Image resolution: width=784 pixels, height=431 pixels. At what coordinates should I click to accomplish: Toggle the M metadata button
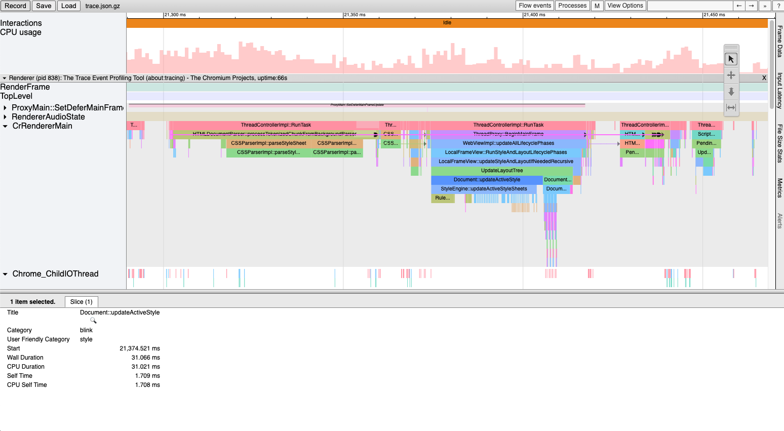pos(597,6)
